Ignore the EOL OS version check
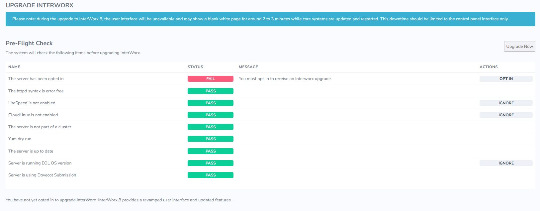The width and height of the screenshot is (540, 211). [506, 163]
